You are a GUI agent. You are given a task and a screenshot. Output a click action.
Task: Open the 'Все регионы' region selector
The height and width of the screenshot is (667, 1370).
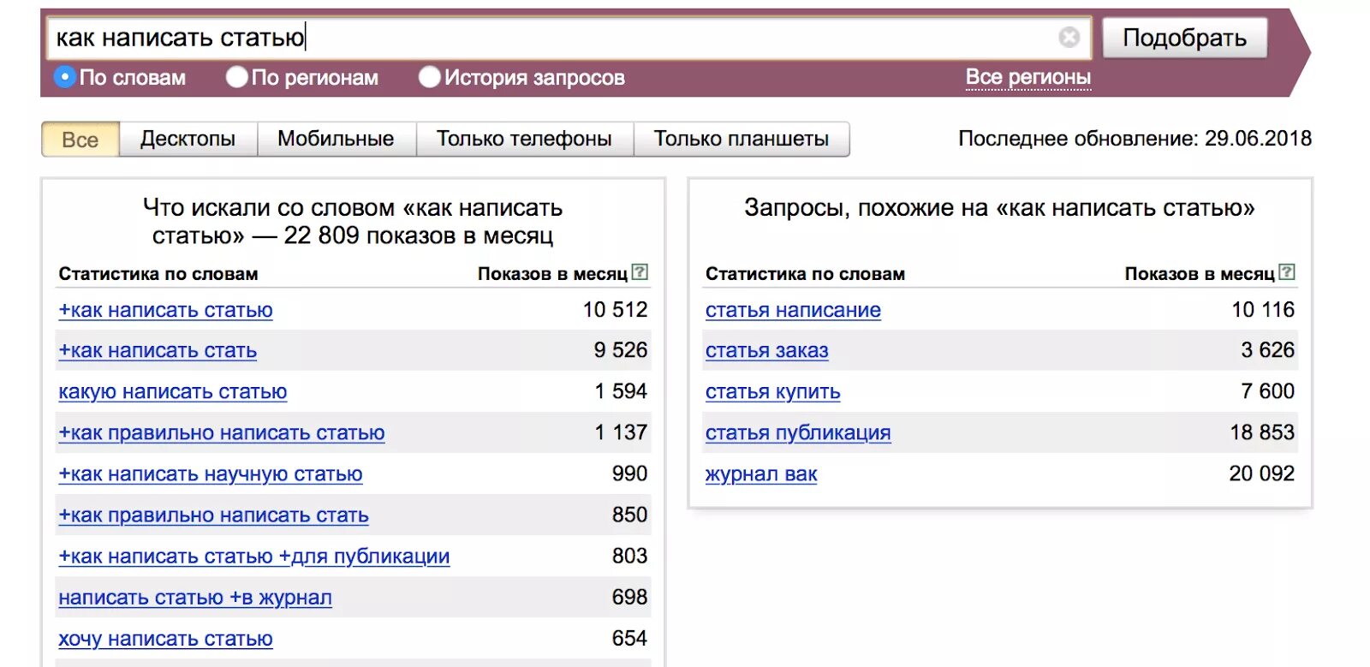pyautogui.click(x=1027, y=77)
